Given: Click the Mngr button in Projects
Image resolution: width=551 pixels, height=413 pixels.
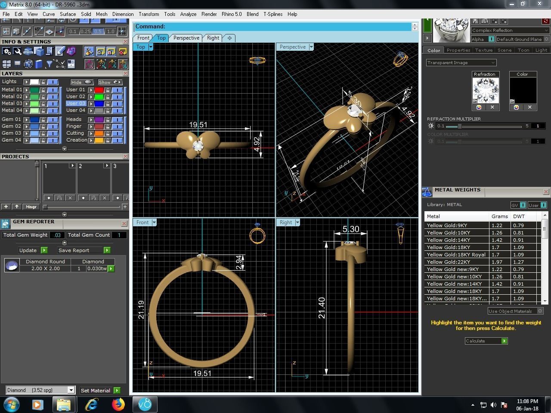Looking at the screenshot, I should coord(31,207).
